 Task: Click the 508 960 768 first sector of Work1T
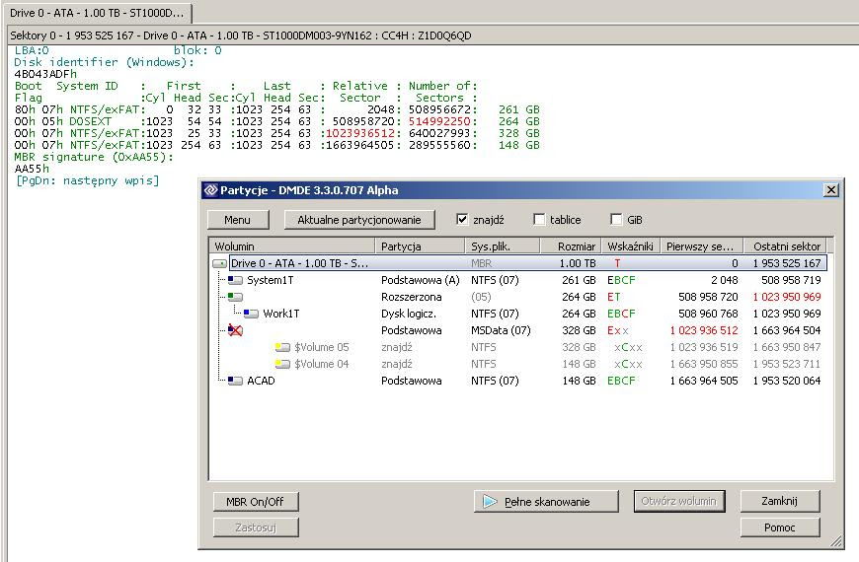tap(708, 314)
